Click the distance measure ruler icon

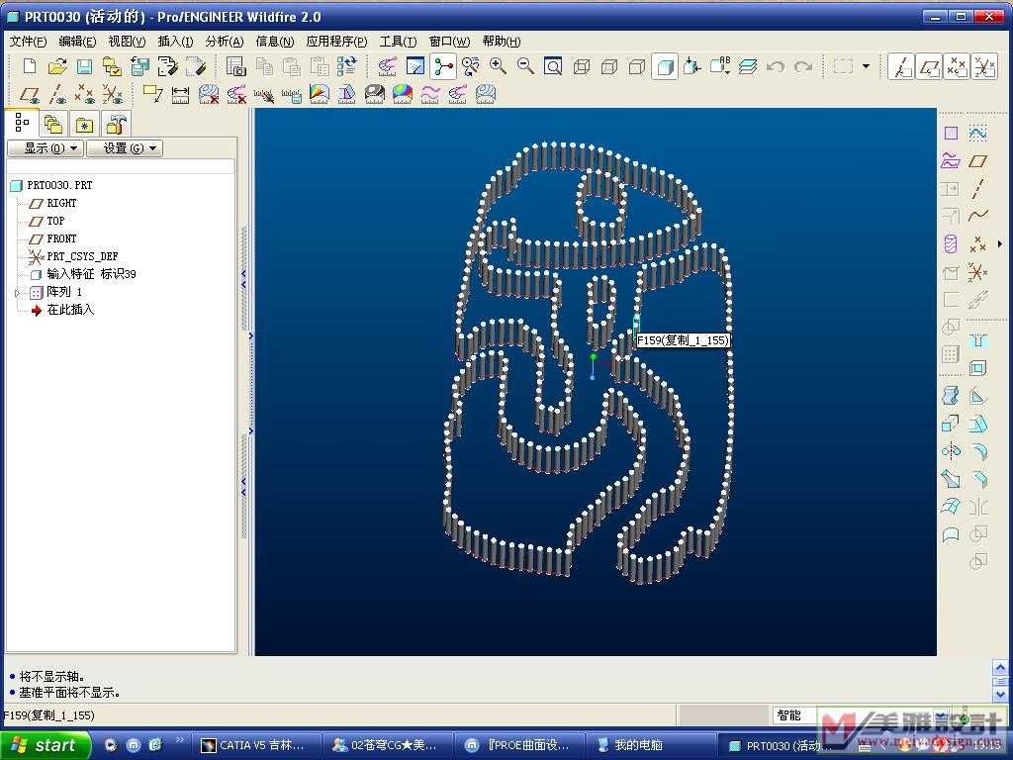tap(180, 94)
